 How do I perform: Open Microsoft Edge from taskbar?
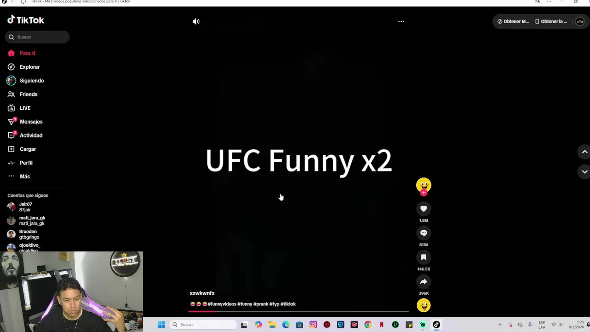tap(286, 325)
